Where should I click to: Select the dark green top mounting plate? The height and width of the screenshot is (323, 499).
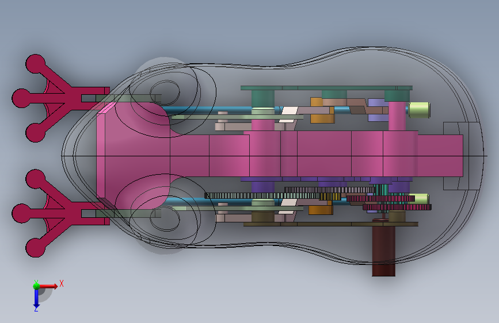point(326,88)
